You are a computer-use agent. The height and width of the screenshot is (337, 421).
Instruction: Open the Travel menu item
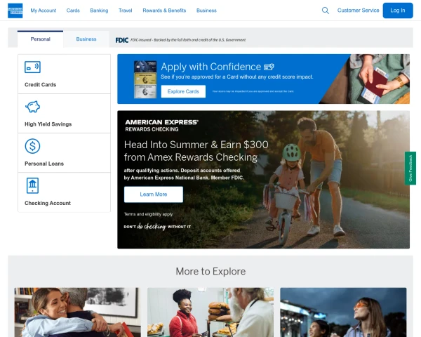(x=126, y=11)
